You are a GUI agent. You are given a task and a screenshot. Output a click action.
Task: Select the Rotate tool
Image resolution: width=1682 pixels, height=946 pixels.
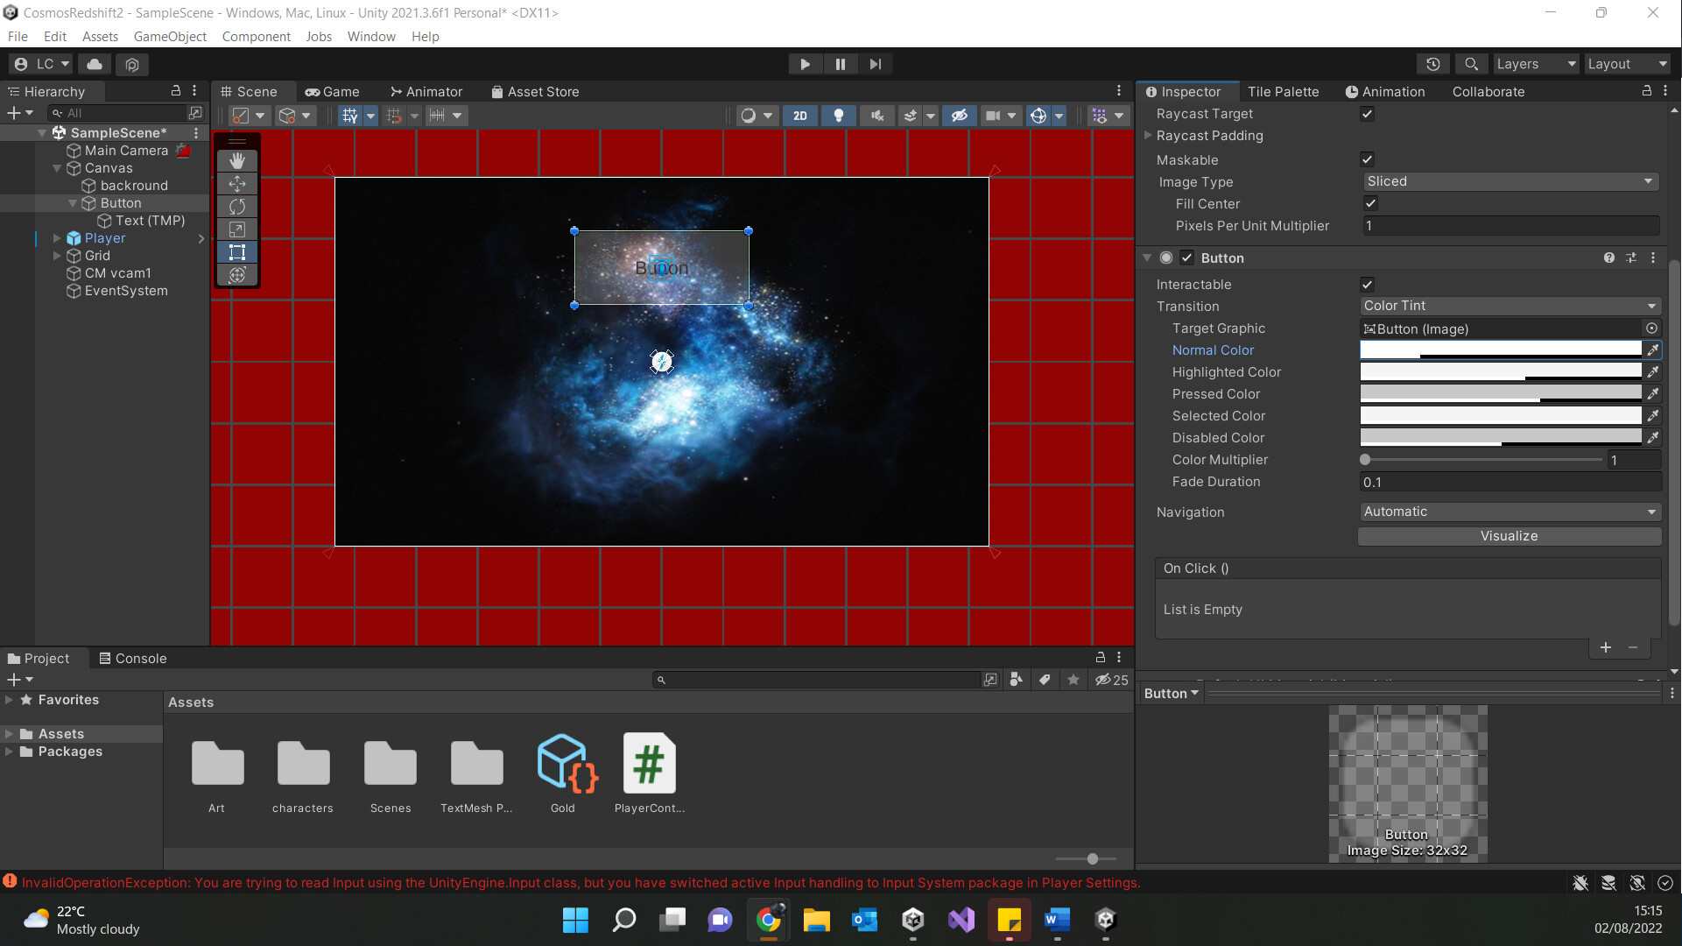coord(236,207)
